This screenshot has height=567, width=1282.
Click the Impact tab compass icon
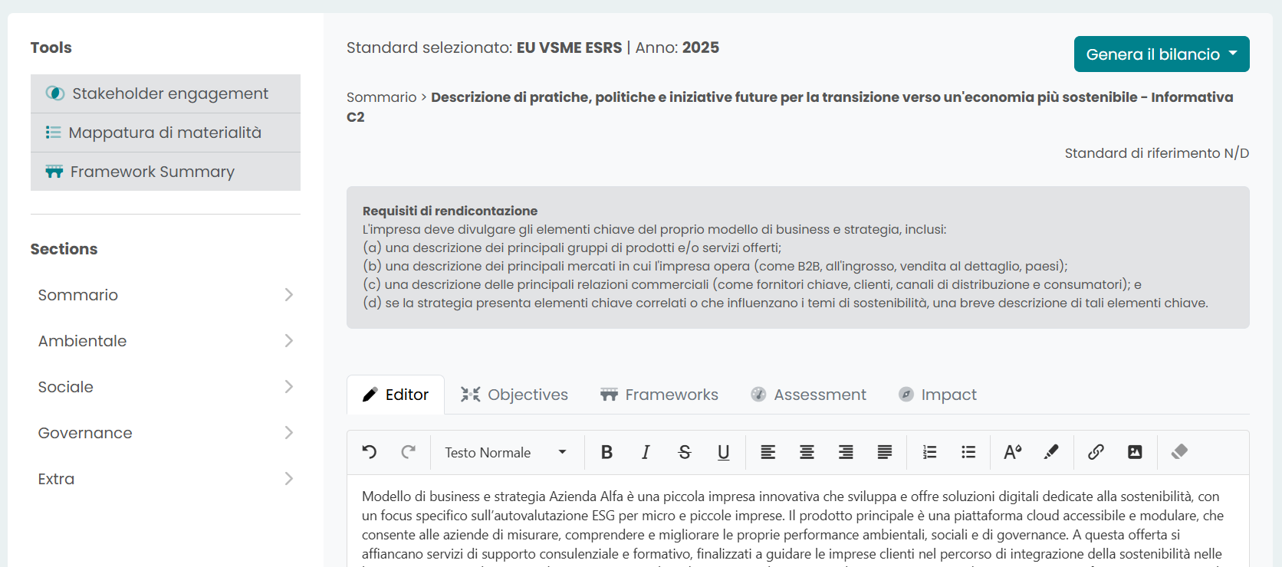click(x=906, y=395)
